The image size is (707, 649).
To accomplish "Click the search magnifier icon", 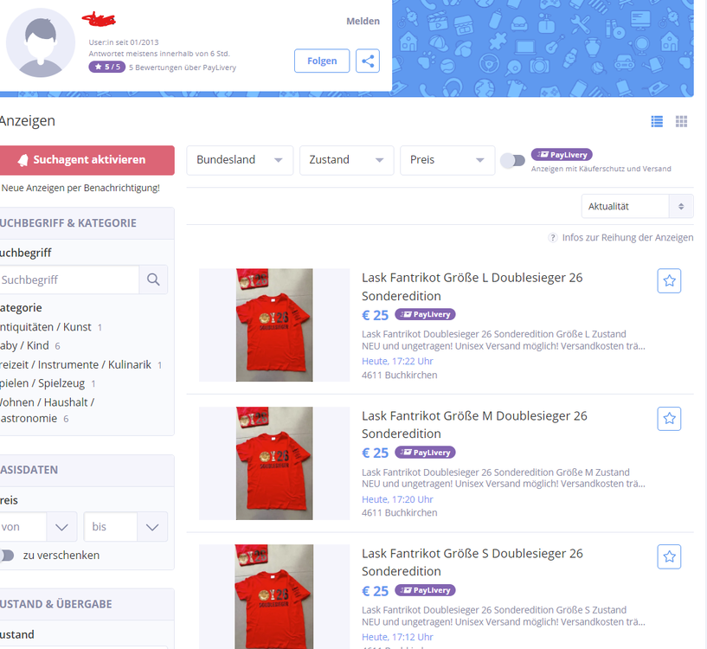I will pyautogui.click(x=153, y=280).
